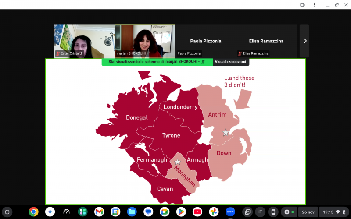This screenshot has width=351, height=219.
Task: Open Google Meet from the shelf
Action: [165, 212]
